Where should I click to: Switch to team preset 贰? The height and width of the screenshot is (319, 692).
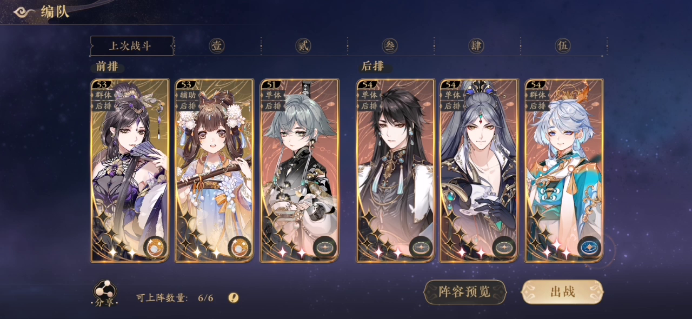point(303,46)
